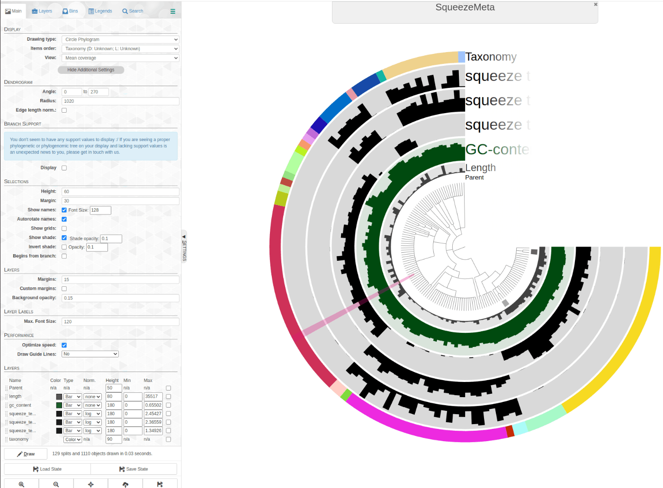663x488 pixels.
Task: Click the Font Size field showing 128
Action: pyautogui.click(x=100, y=210)
